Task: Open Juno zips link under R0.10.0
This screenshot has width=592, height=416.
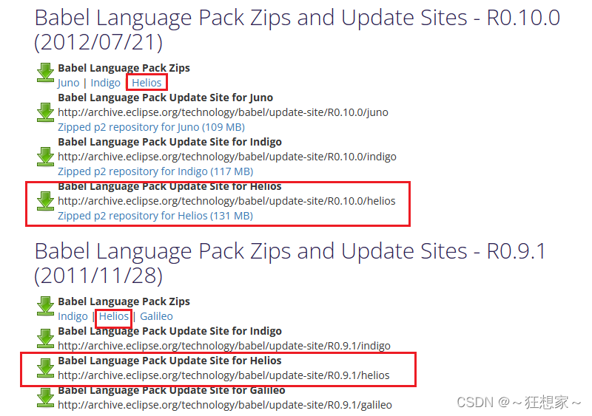Action: 68,83
